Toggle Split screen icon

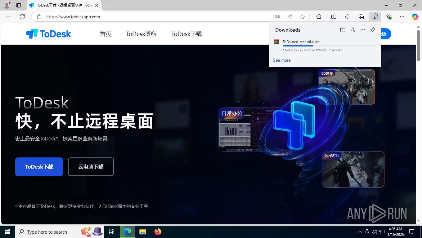pos(334,17)
